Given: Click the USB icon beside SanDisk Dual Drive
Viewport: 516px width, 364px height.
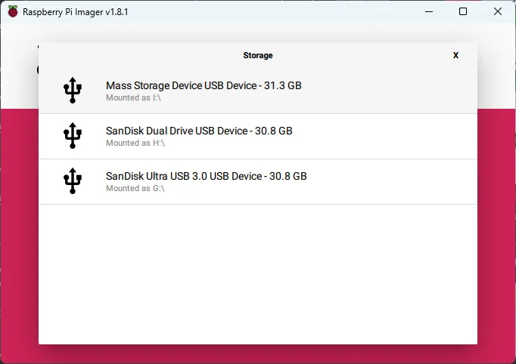Looking at the screenshot, I should tap(73, 136).
